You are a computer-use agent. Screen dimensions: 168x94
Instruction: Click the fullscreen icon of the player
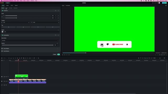166,55
